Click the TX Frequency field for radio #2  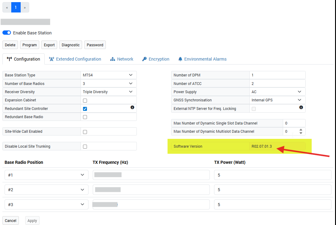[151, 190]
